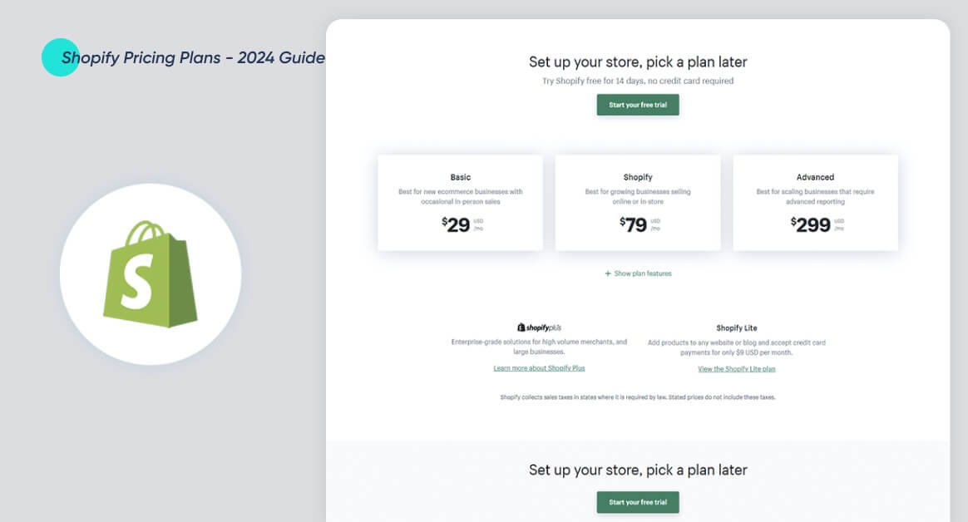Click the plus icon before Show plan features
Image resolution: width=968 pixels, height=522 pixels.
click(x=608, y=273)
